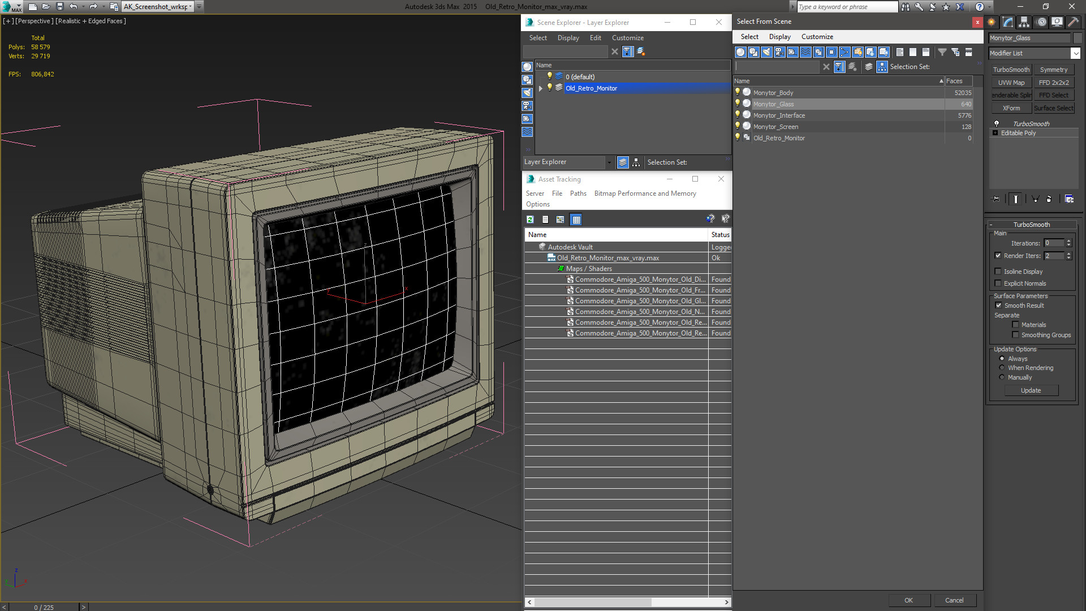Image resolution: width=1086 pixels, height=611 pixels.
Task: Click Table View icon in Asset Tracking toolbar
Action: [x=576, y=220]
